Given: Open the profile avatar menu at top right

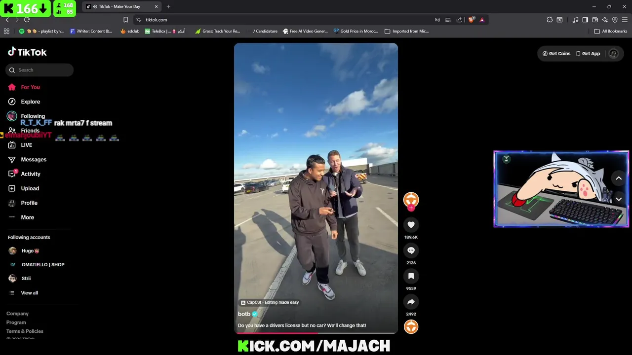Looking at the screenshot, I should (x=614, y=54).
